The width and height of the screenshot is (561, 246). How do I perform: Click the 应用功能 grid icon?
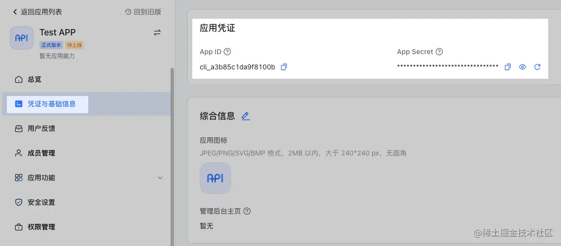click(19, 178)
